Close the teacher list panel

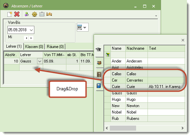coord(183,40)
